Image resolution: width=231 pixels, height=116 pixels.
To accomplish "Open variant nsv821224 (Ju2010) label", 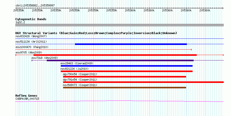I will click(x=74, y=69).
